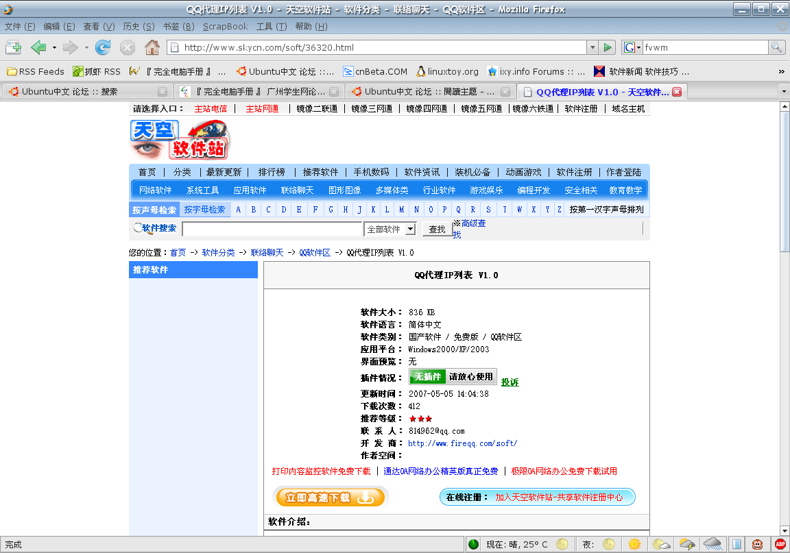Viewport: 790px width, 553px height.
Task: Open the 工具 menu
Action: (x=272, y=27)
